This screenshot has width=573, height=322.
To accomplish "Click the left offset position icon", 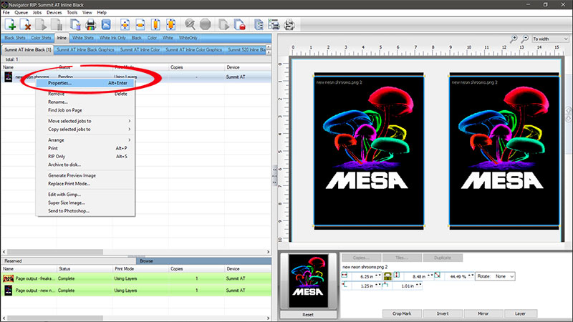I will point(345,285).
